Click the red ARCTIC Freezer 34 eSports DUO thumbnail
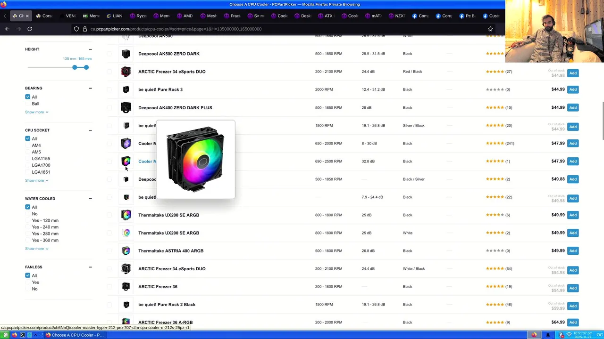 (126, 72)
